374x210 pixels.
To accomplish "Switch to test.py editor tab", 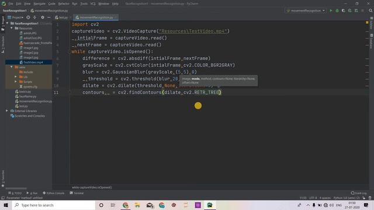I will point(61,17).
